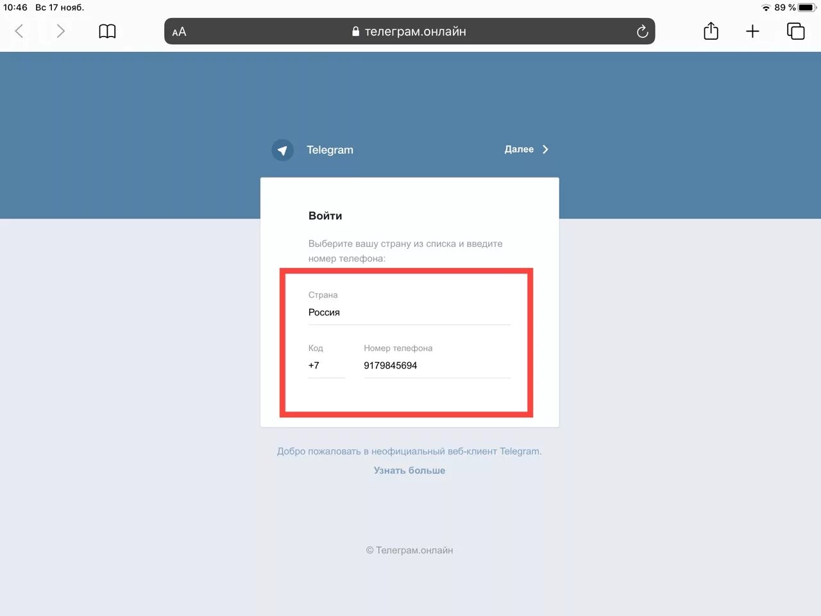Screen dimensions: 821x616
Task: Tap the Wi-Fi icon in status bar
Action: coord(766,8)
